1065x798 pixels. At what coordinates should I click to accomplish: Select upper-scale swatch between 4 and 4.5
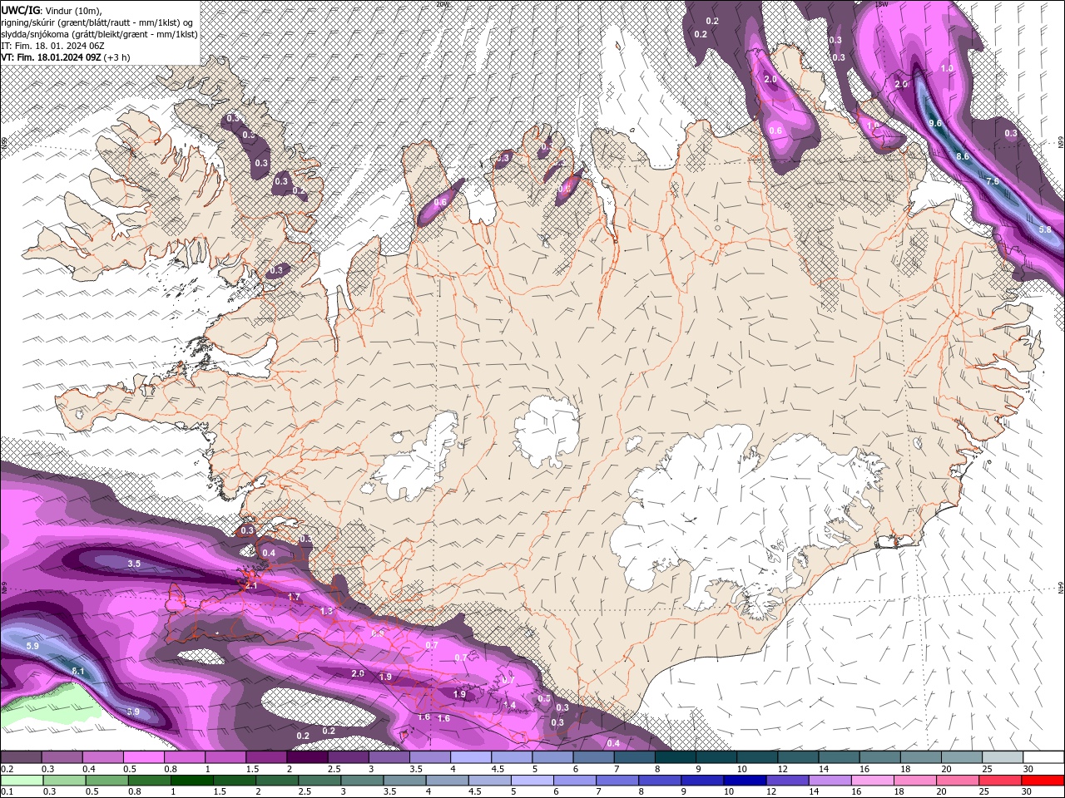pos(471,757)
